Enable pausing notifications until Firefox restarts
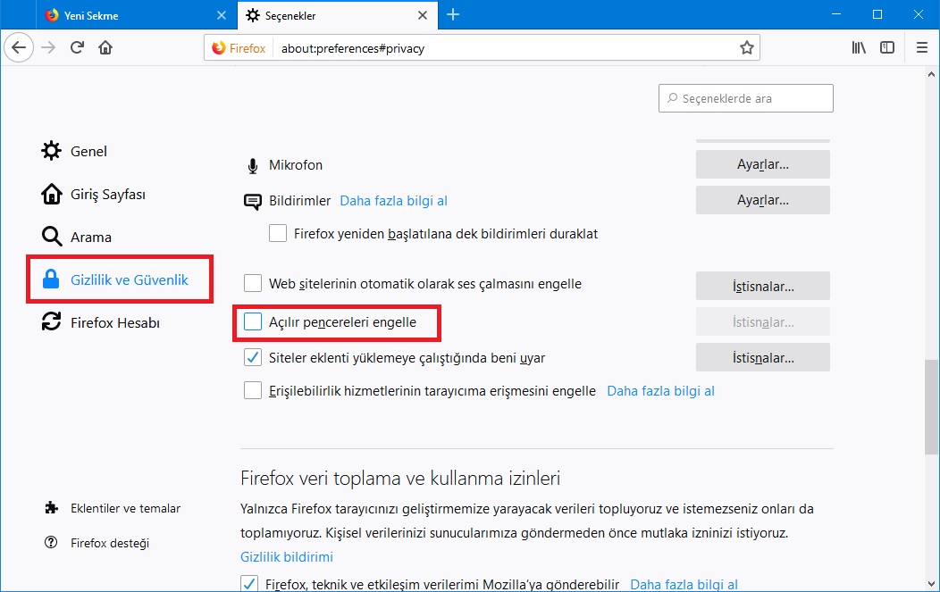Image resolution: width=940 pixels, height=592 pixels. coord(278,233)
